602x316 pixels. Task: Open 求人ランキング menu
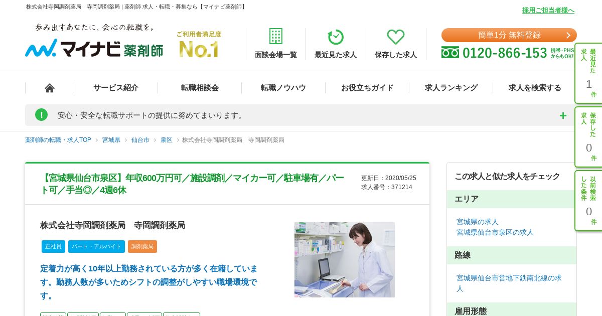point(451,88)
